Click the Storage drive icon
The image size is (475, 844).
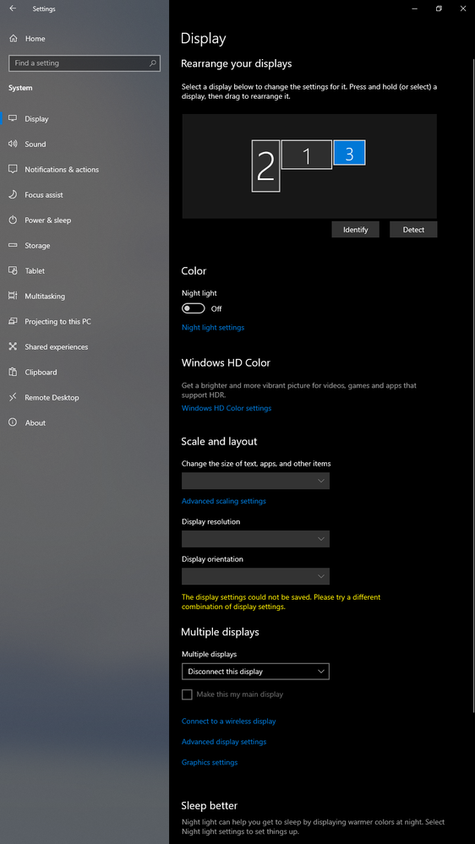click(x=14, y=246)
